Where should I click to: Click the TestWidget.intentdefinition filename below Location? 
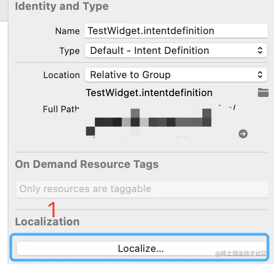(149, 93)
